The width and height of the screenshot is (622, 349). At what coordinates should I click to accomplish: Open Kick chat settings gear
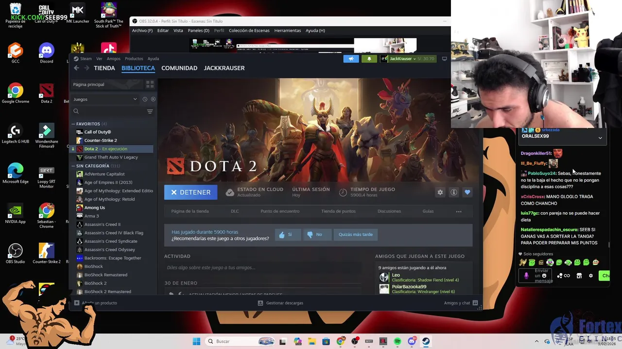591,276
